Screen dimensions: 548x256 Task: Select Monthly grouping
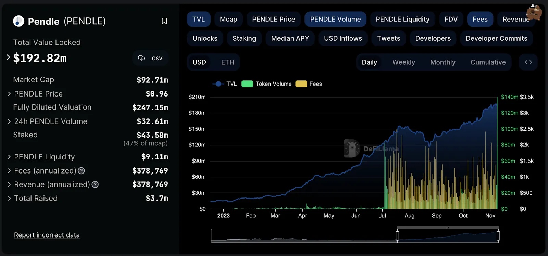click(443, 62)
